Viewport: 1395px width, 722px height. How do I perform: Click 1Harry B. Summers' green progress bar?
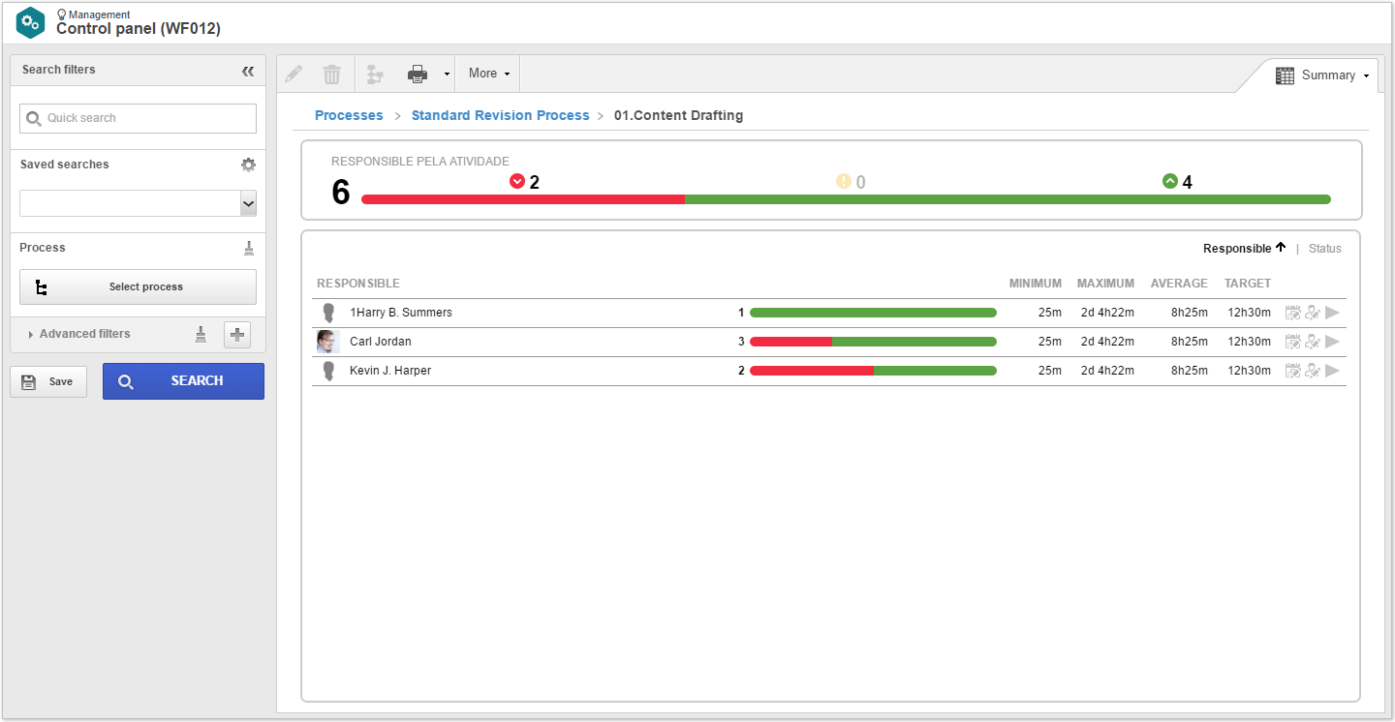[873, 313]
